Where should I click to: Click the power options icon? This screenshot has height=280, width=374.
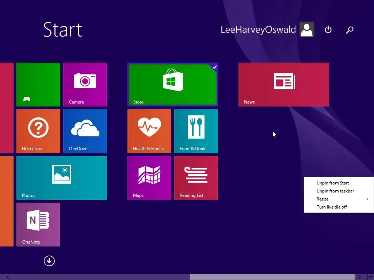(328, 30)
